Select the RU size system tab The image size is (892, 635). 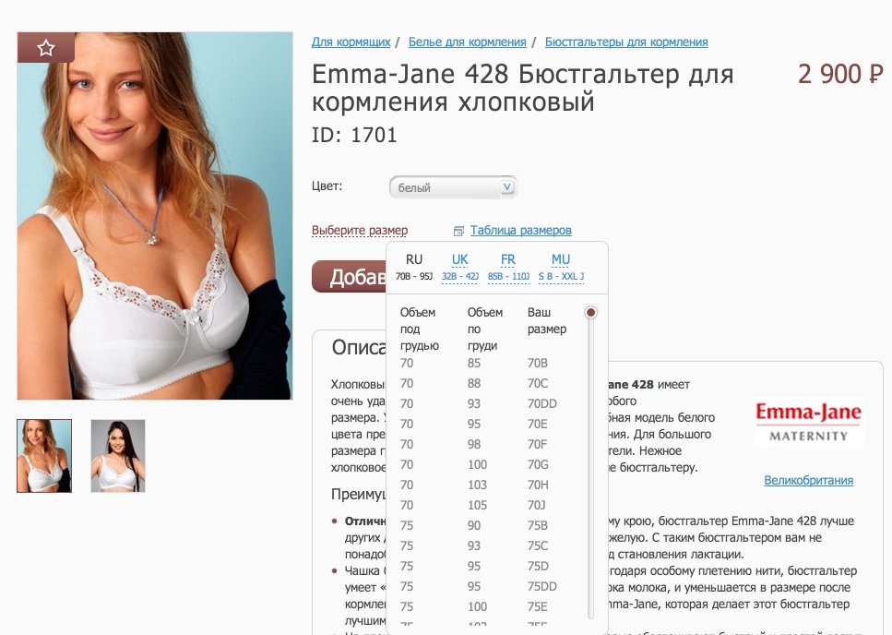tap(413, 267)
